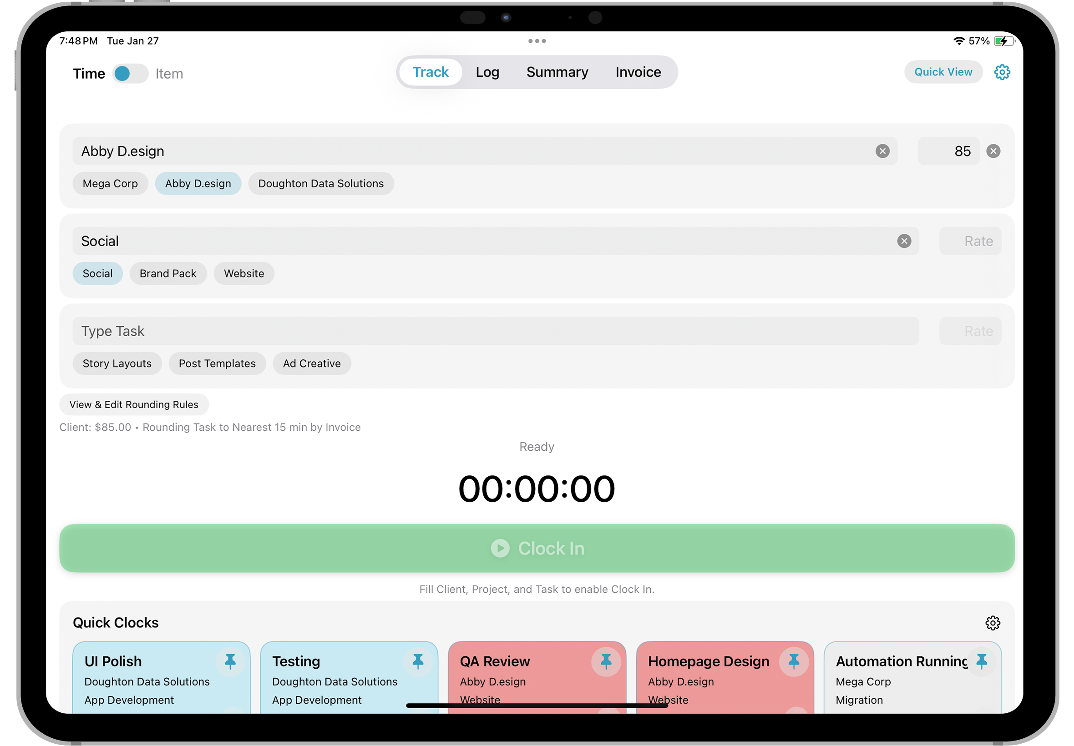Open View & Edit Rounding Rules

pyautogui.click(x=134, y=404)
